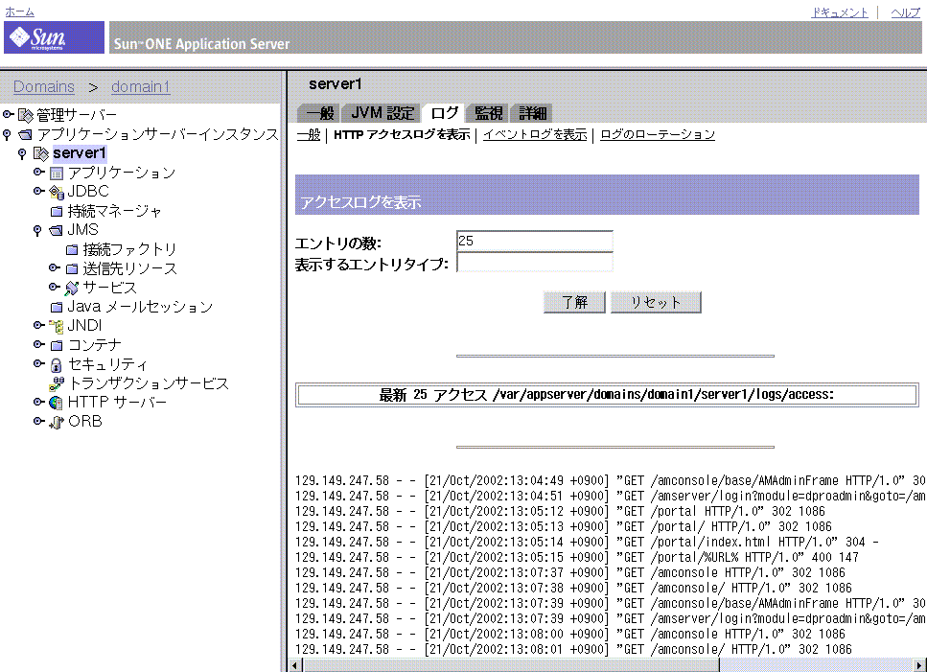Switch to the 一般 tab
This screenshot has width=927, height=672.
pyautogui.click(x=320, y=113)
